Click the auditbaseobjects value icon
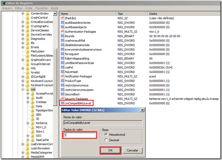The width and height of the screenshot is (222, 160). [x=62, y=27]
